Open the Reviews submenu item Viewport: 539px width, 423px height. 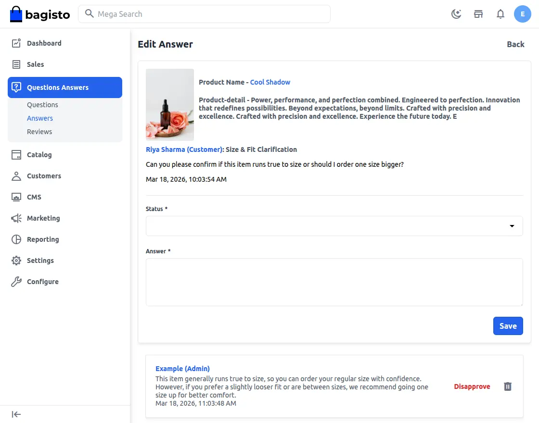(39, 132)
